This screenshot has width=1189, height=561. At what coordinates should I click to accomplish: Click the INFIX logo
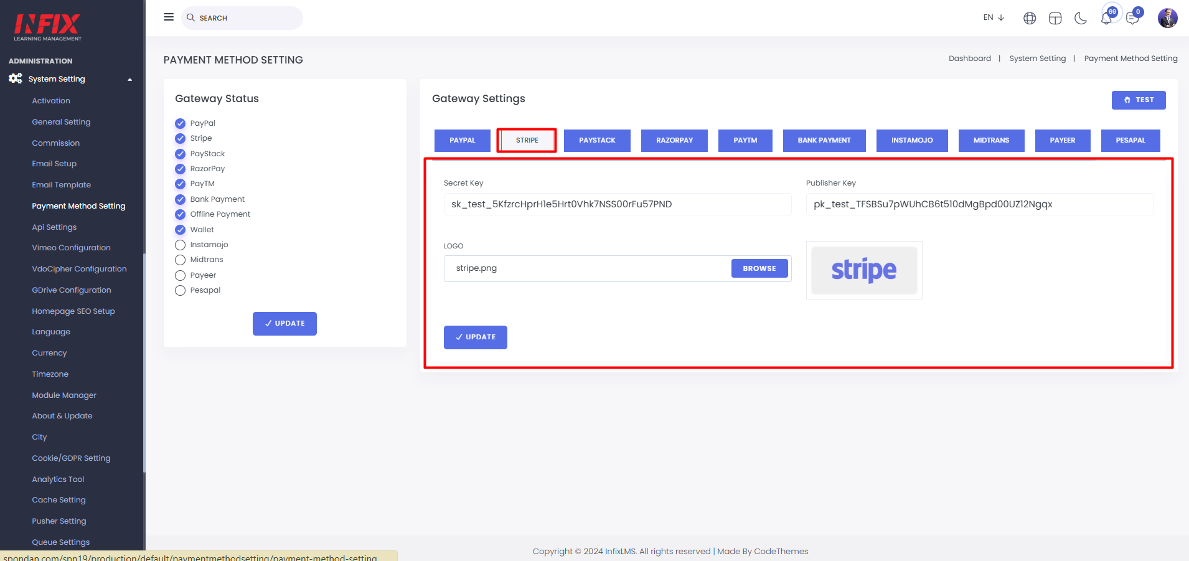[x=47, y=27]
